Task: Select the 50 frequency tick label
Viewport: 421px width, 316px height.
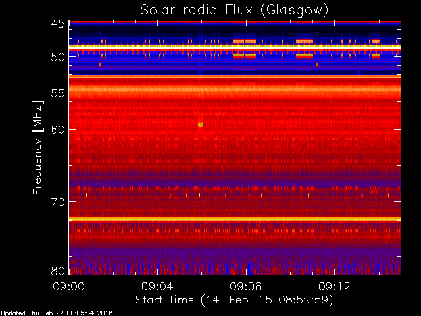Action: point(58,57)
